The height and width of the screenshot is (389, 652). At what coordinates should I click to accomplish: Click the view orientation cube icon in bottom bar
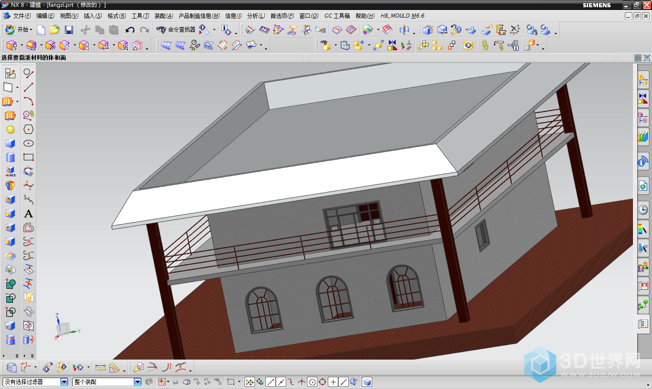367,382
